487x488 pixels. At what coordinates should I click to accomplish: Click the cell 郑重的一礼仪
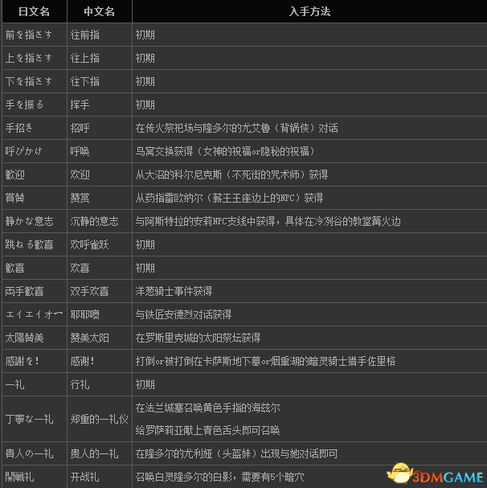pos(100,419)
